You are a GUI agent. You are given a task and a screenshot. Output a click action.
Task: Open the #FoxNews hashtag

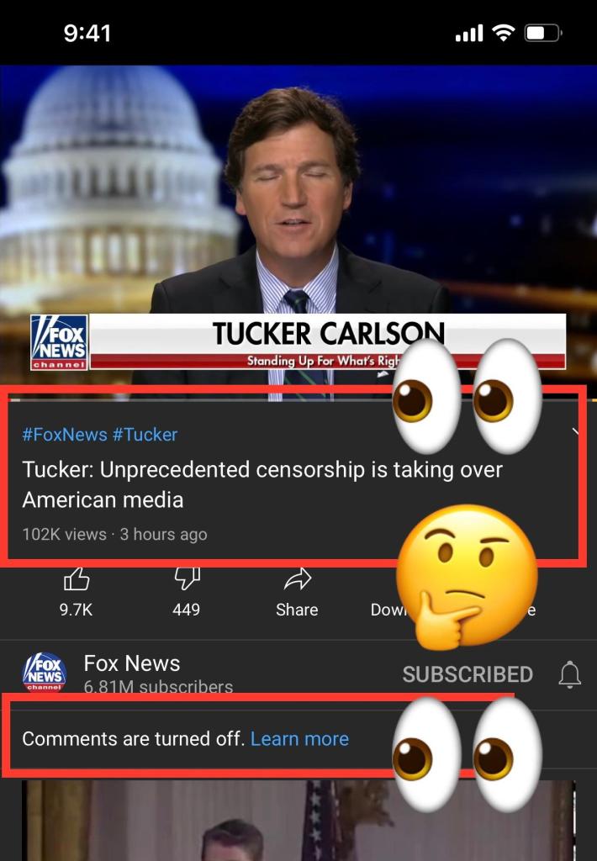(x=64, y=435)
